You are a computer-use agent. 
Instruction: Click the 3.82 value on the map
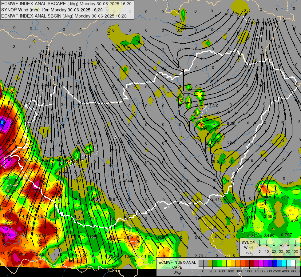[42, 217]
